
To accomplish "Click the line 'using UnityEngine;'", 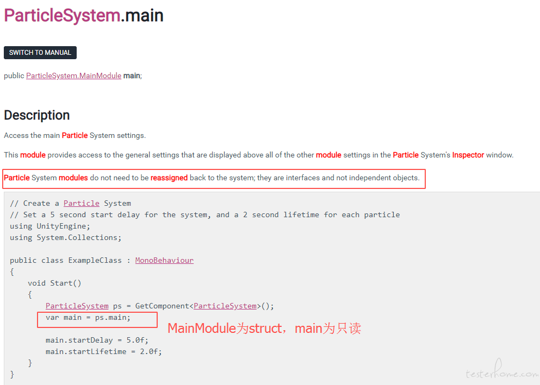I will coord(50,226).
